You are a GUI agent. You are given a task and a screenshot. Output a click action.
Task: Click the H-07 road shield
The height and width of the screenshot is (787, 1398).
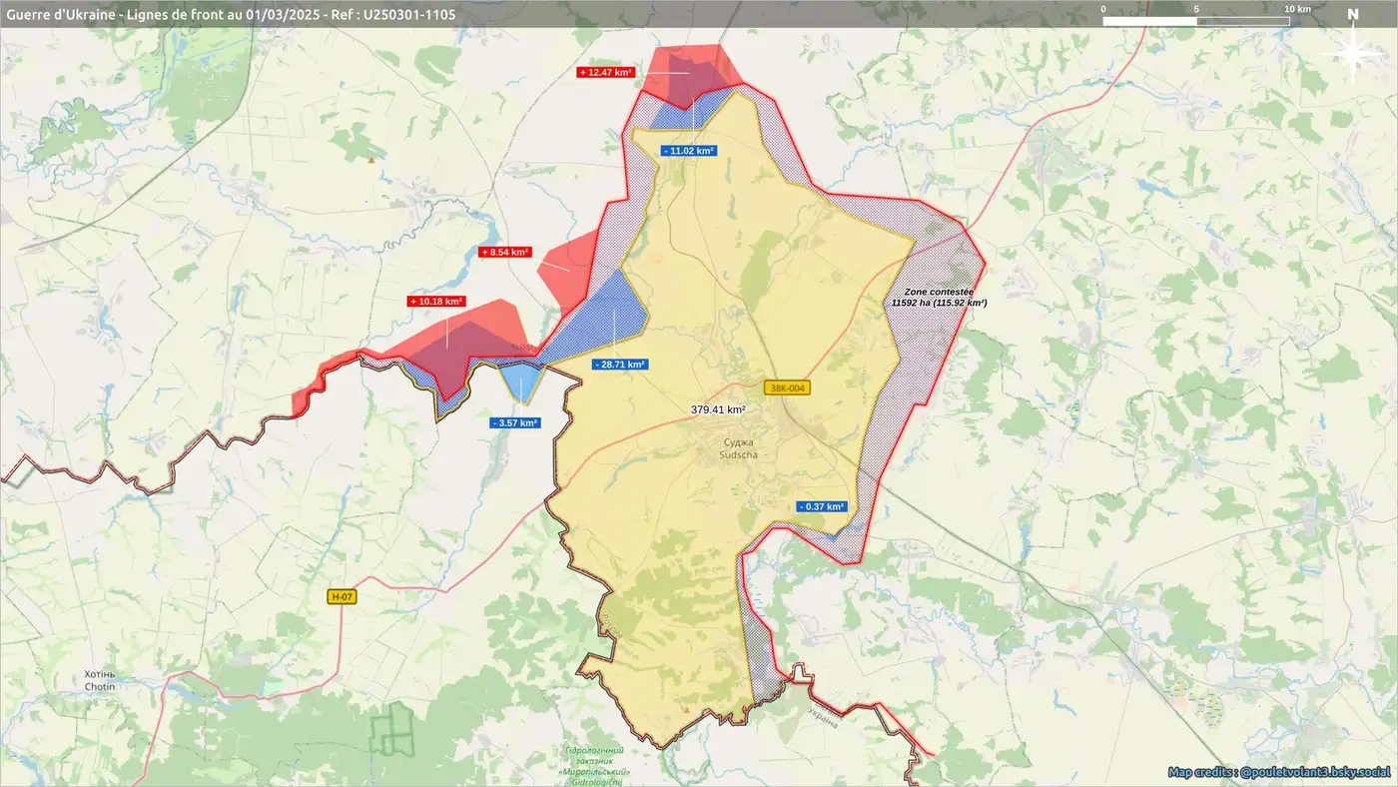[342, 597]
